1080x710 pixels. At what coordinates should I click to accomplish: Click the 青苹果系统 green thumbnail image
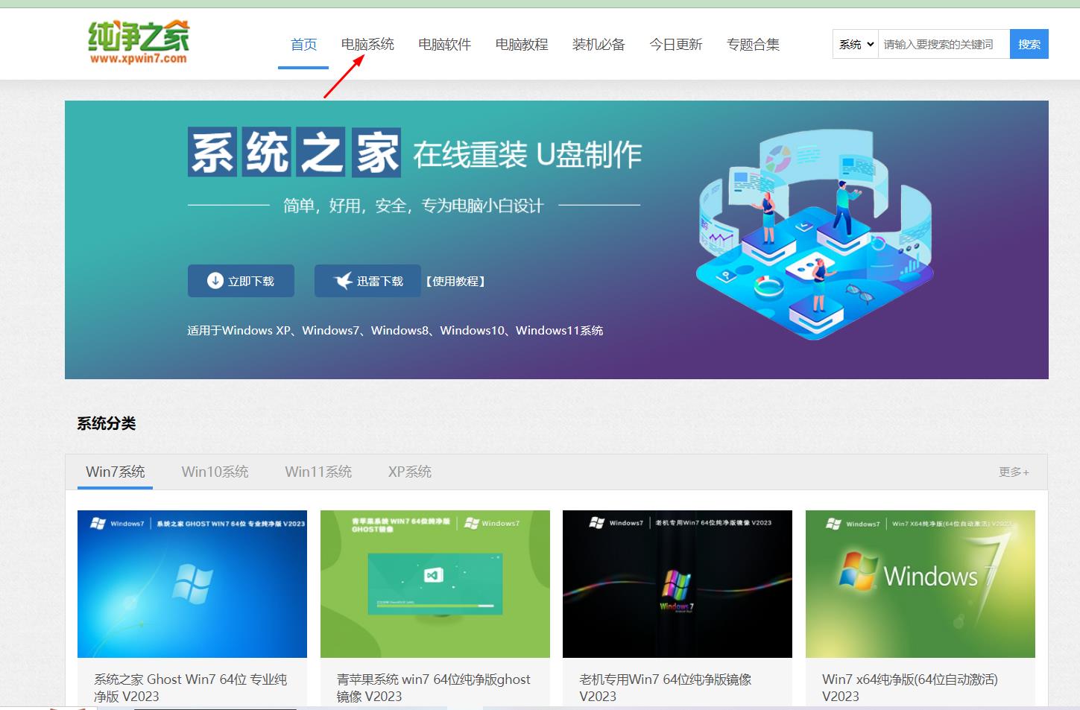[x=435, y=583]
